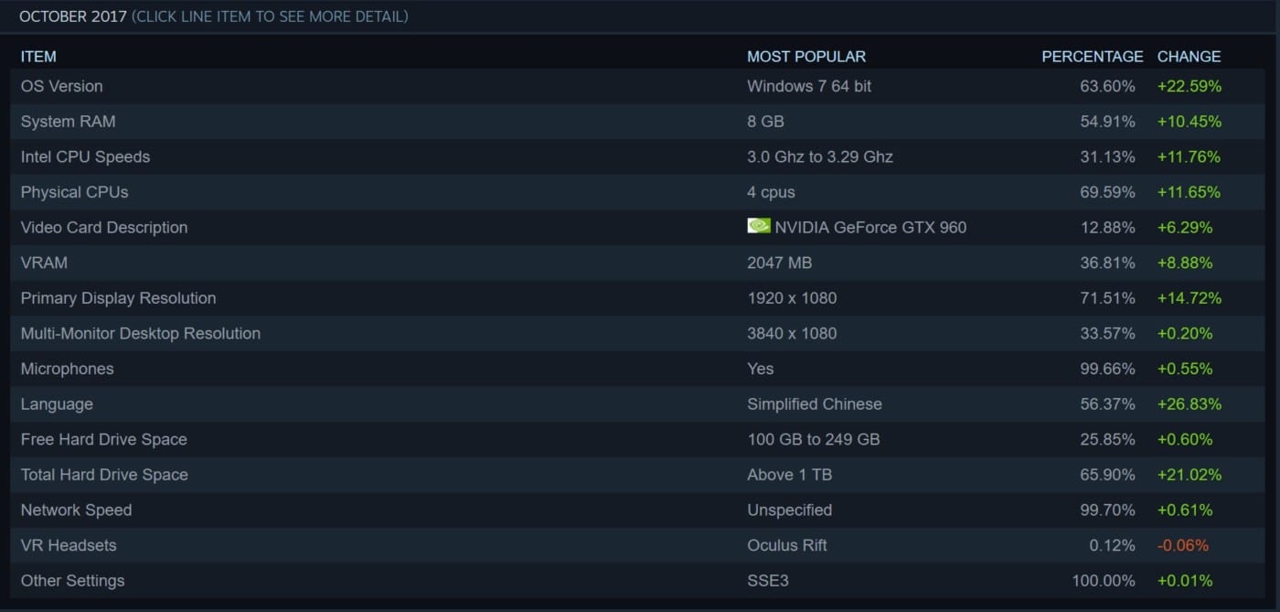The image size is (1280, 612).
Task: Open Video Card Description details
Action: (104, 228)
